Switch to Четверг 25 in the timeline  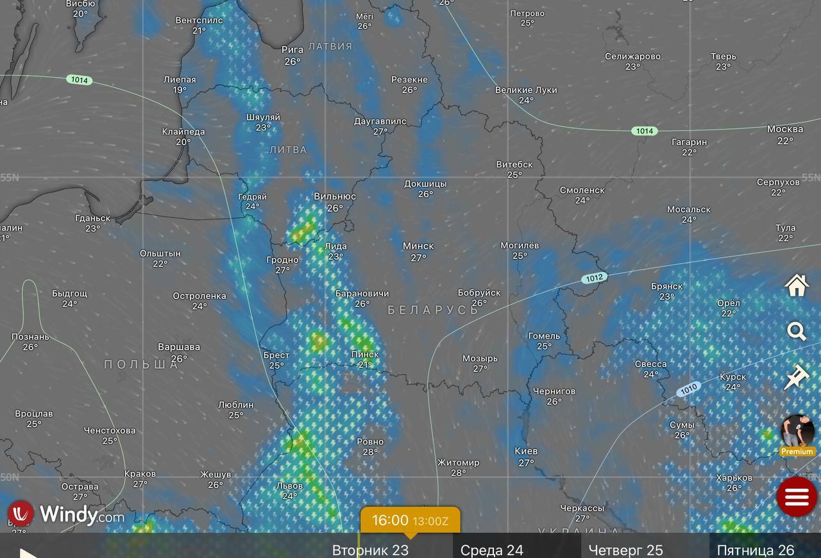point(625,550)
